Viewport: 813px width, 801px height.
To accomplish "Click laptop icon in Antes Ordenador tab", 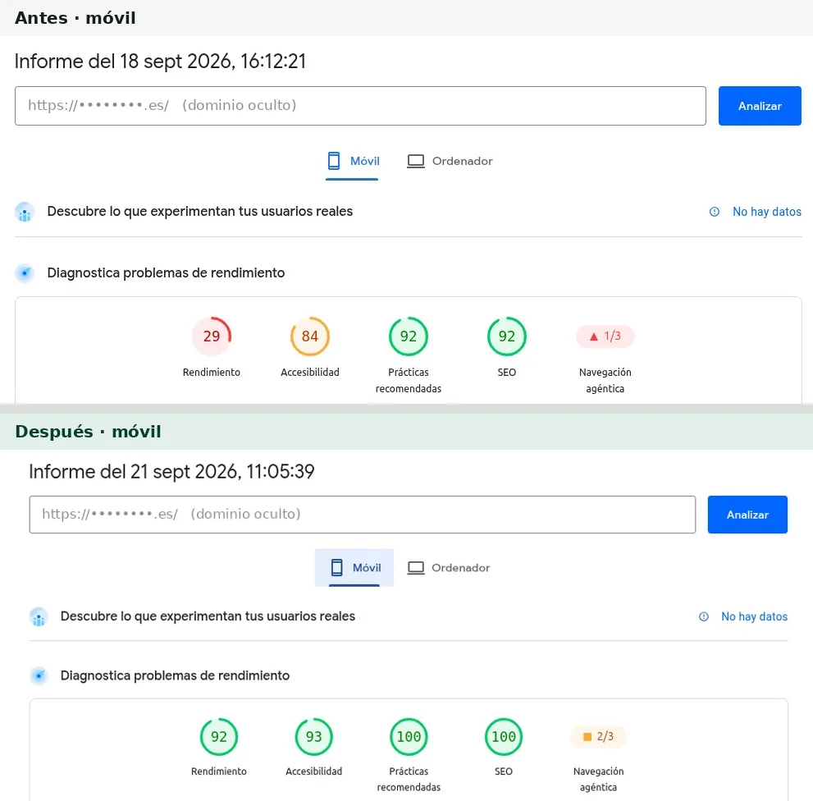I will 415,162.
